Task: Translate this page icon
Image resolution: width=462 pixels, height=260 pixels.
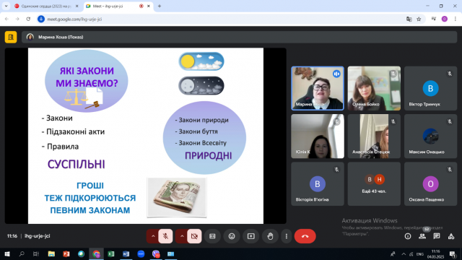Action: click(x=409, y=19)
